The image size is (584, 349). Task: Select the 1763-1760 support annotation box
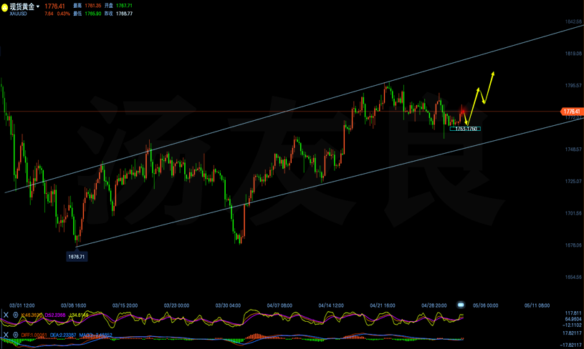pyautogui.click(x=466, y=129)
